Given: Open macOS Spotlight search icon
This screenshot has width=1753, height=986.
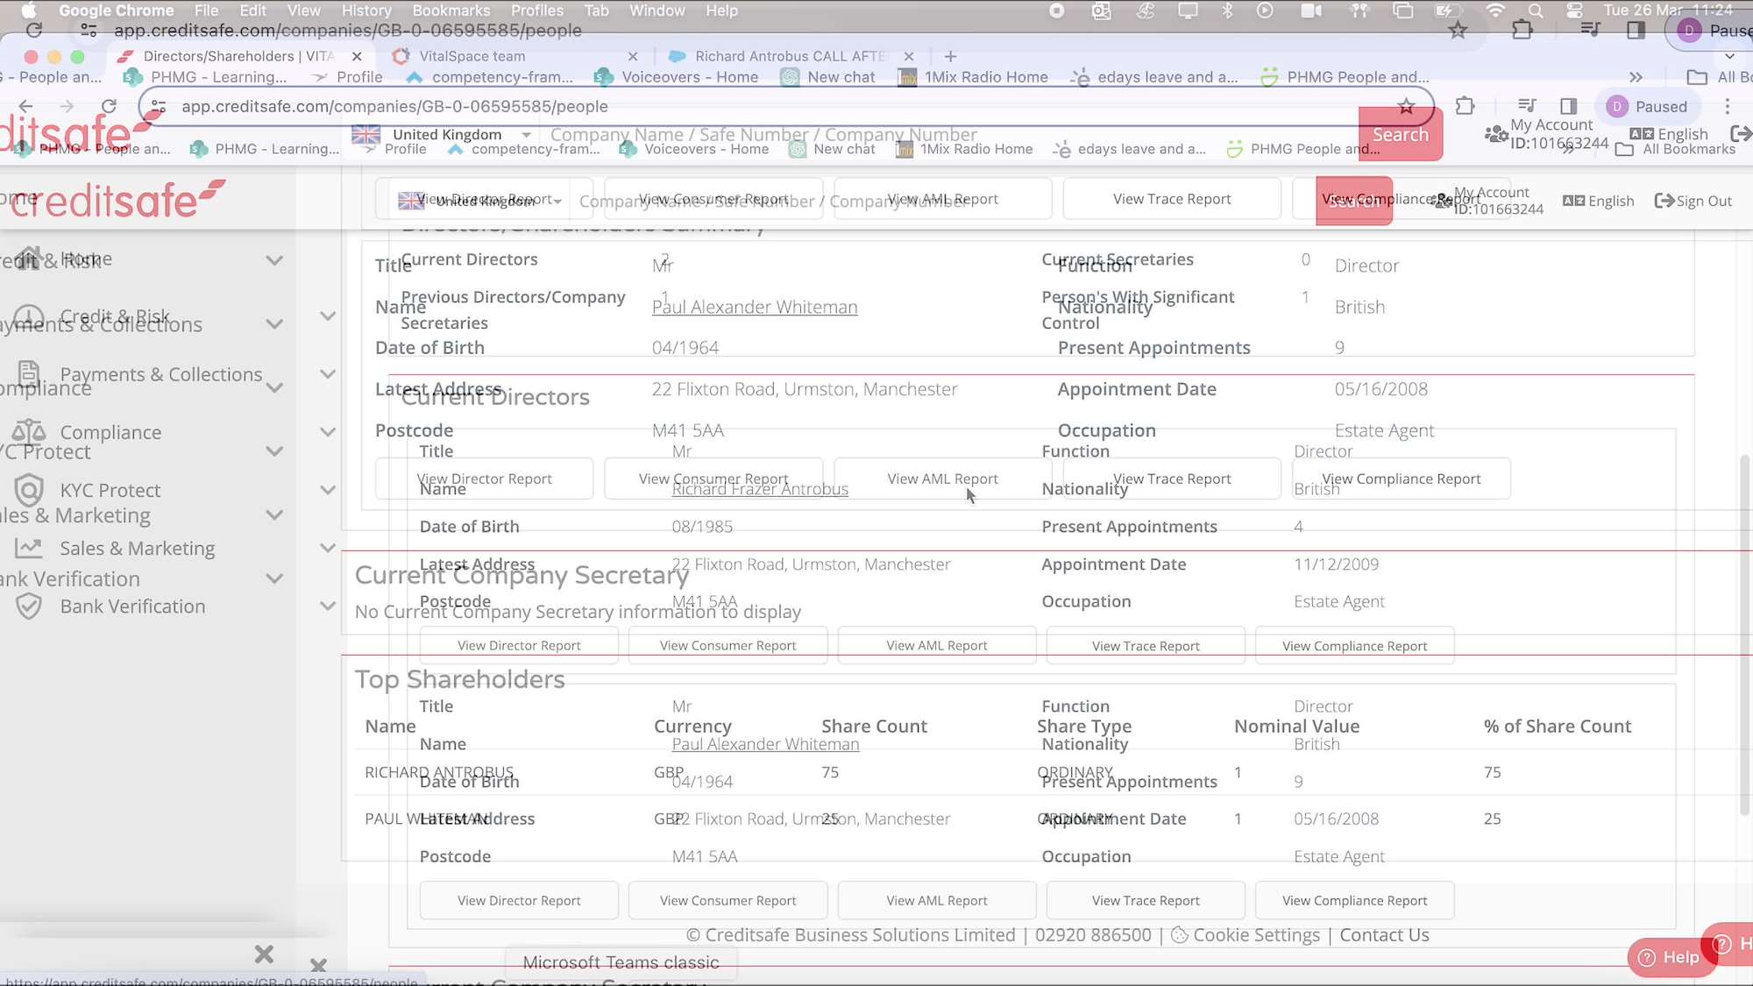Looking at the screenshot, I should point(1535,11).
